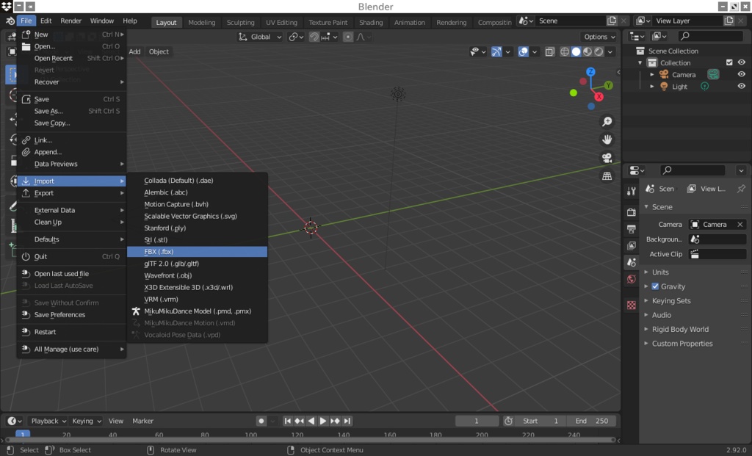This screenshot has width=752, height=456.
Task: Switch viewport to Material Preview shading
Action: (x=587, y=51)
